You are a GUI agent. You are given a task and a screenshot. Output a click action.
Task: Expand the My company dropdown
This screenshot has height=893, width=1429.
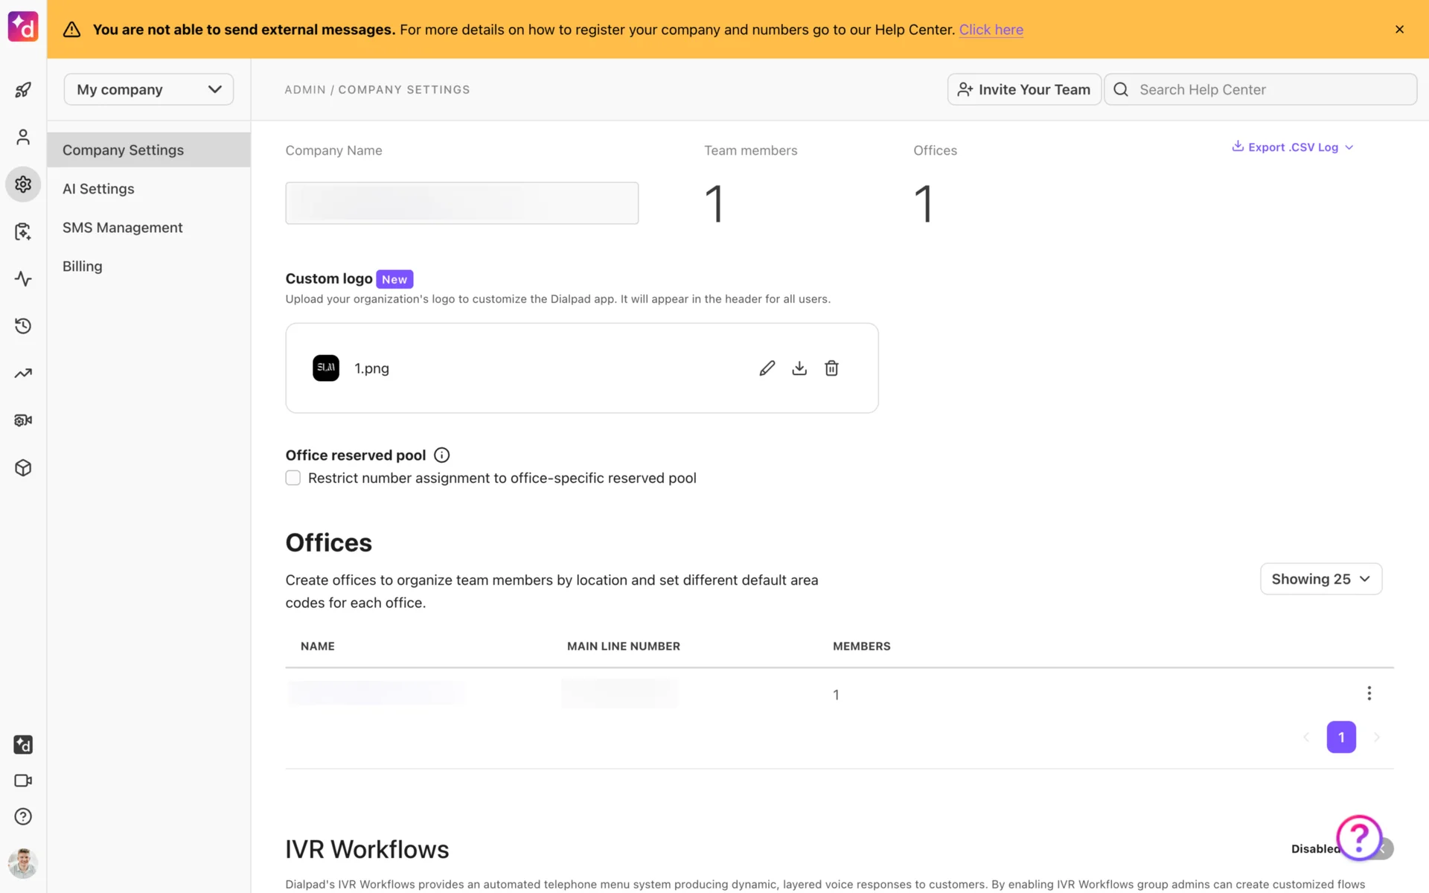149,89
